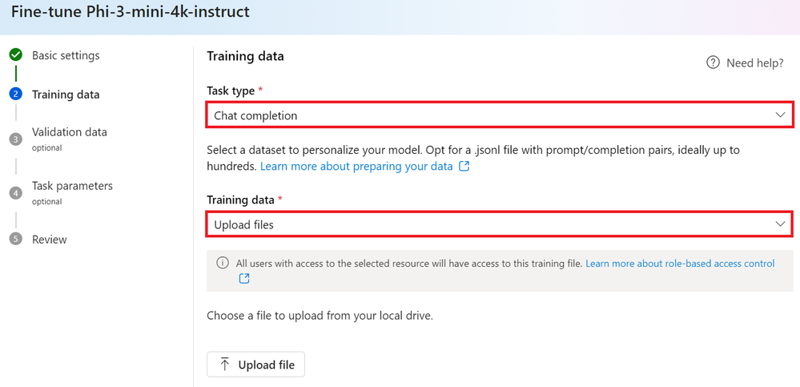Click the green Basic settings checkmark icon
The height and width of the screenshot is (387, 800).
coord(15,55)
